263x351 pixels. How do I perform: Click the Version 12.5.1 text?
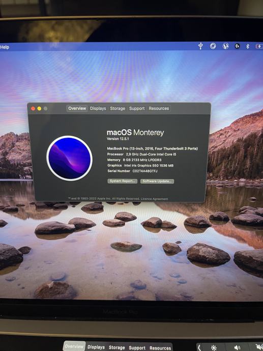pyautogui.click(x=118, y=139)
